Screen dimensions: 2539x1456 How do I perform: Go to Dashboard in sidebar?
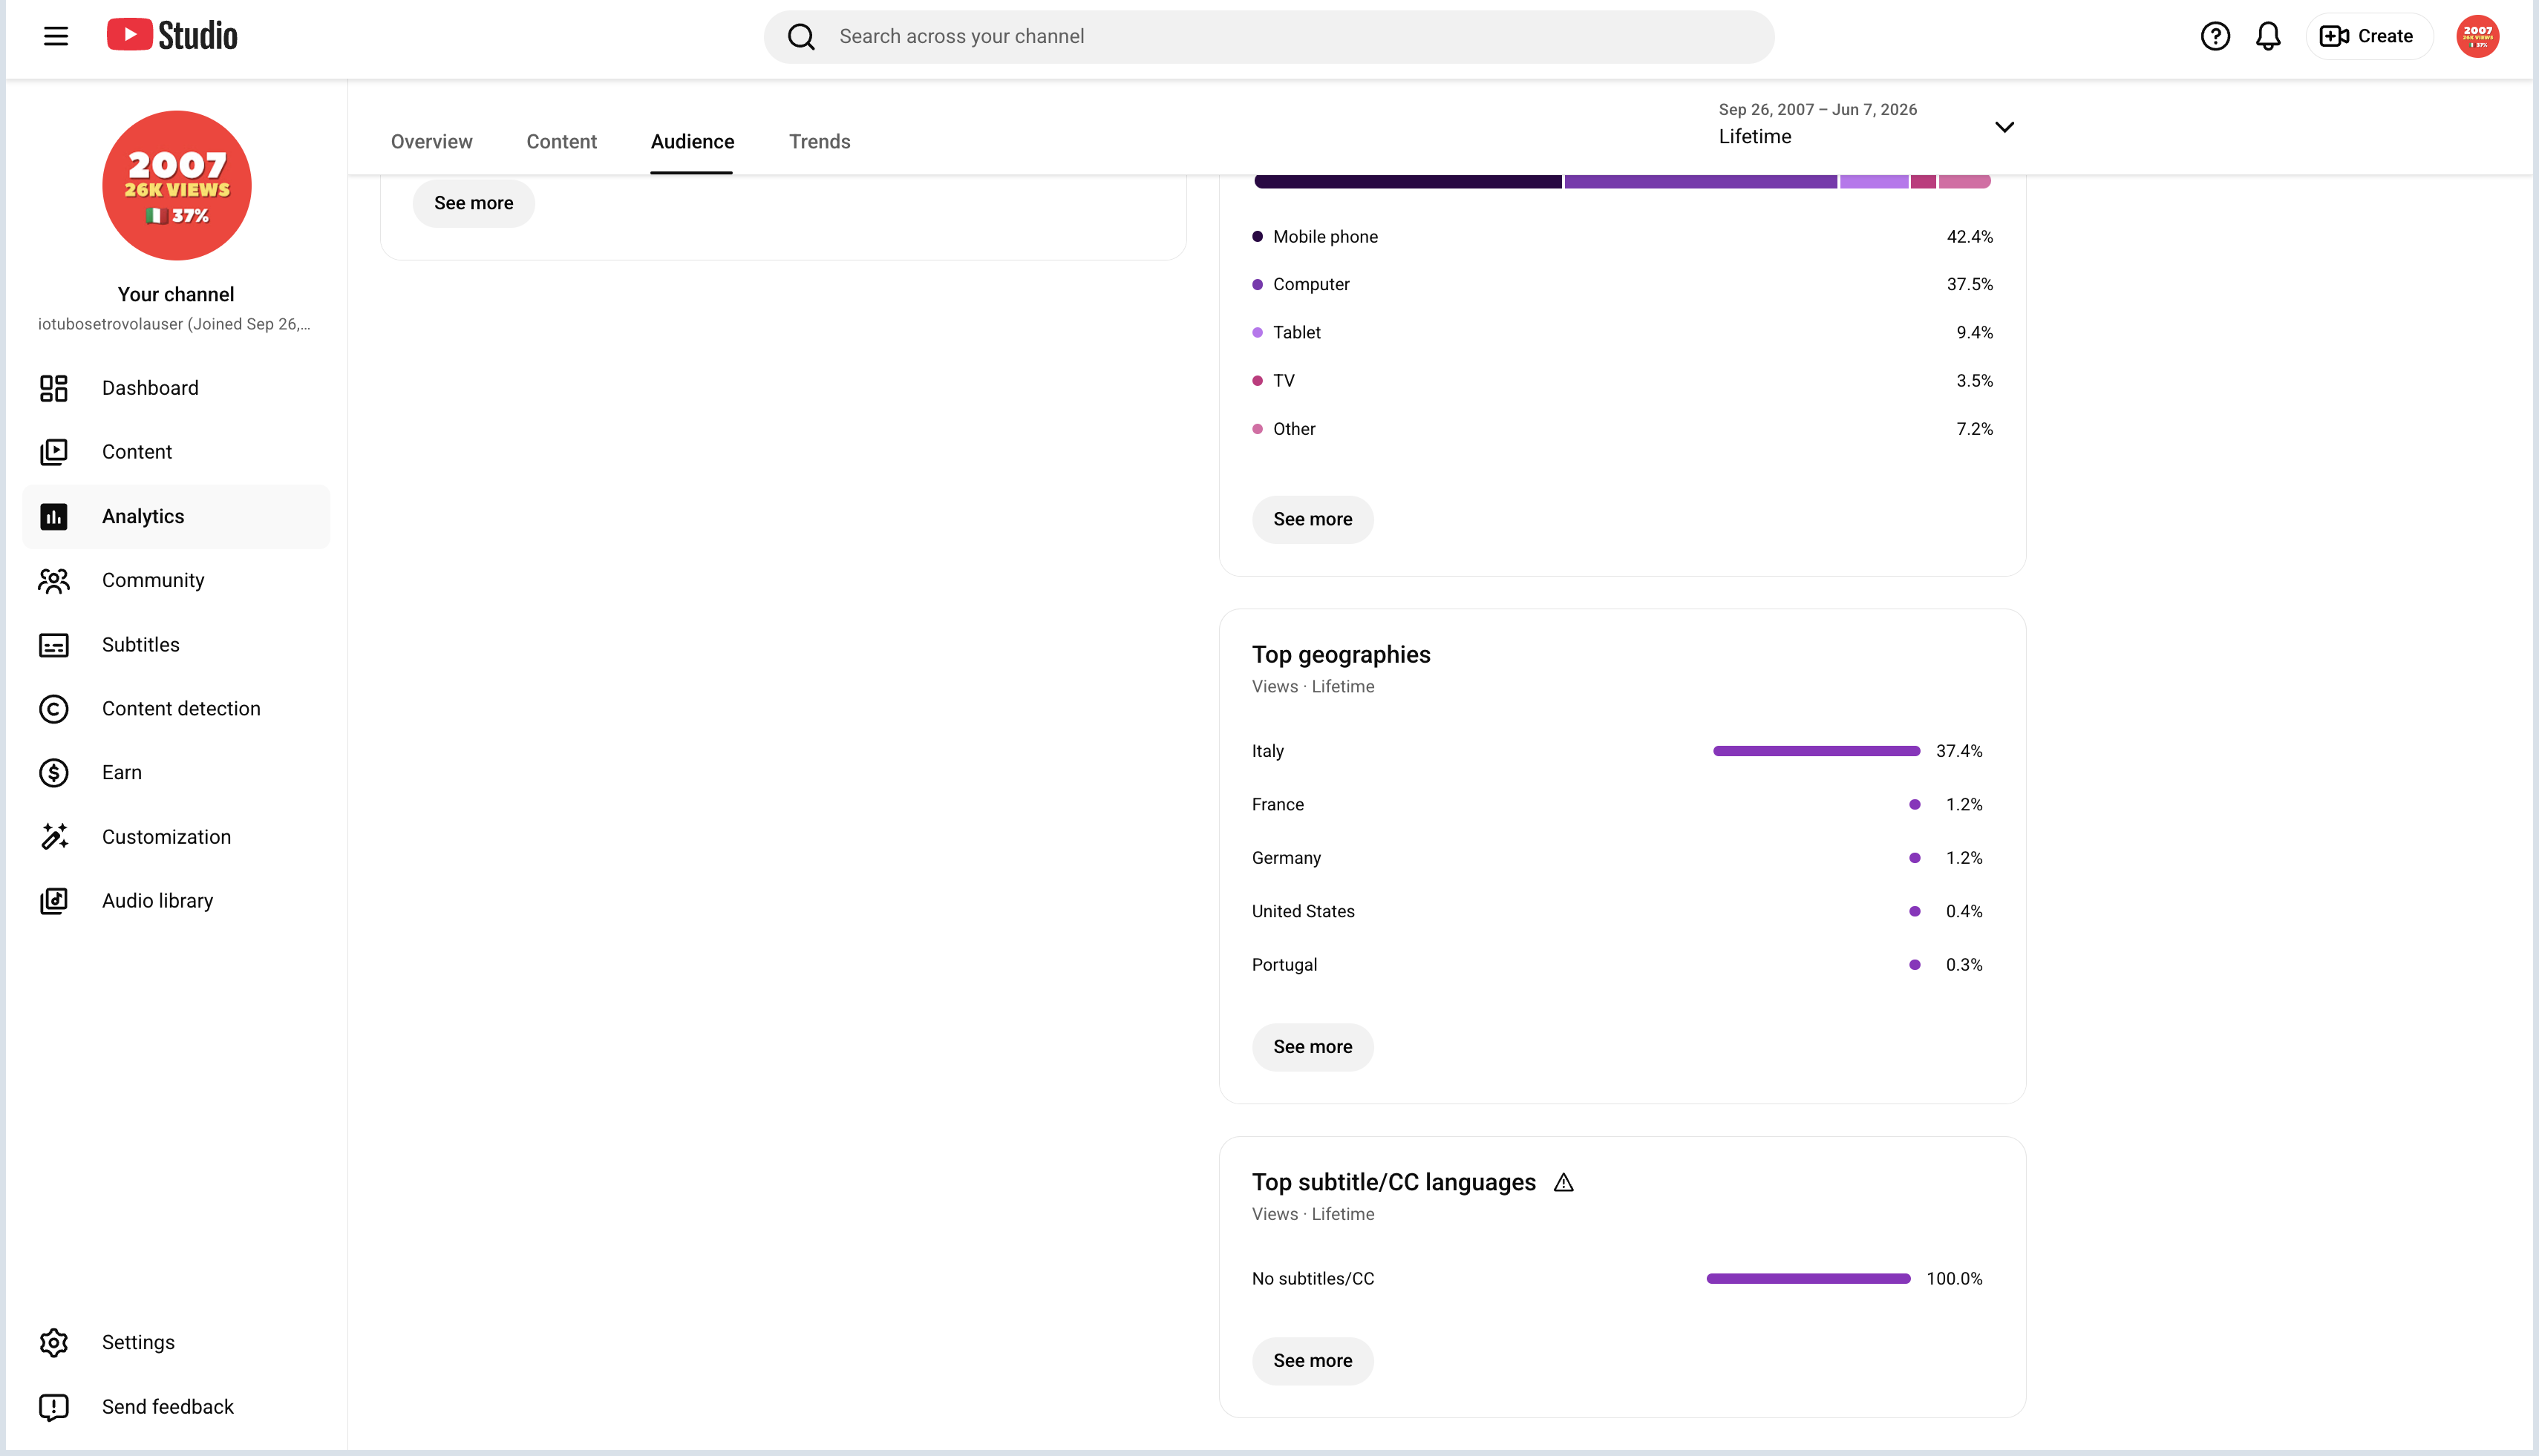pos(150,388)
